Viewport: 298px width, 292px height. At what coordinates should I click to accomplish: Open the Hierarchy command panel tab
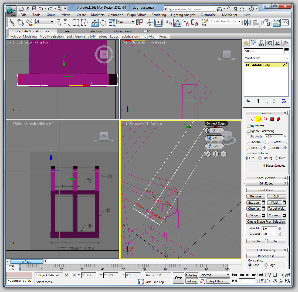click(262, 43)
